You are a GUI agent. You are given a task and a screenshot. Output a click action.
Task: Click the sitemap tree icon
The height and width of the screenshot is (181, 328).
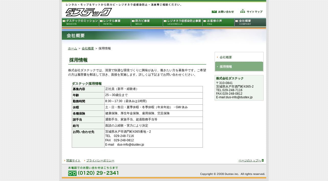coord(243,11)
